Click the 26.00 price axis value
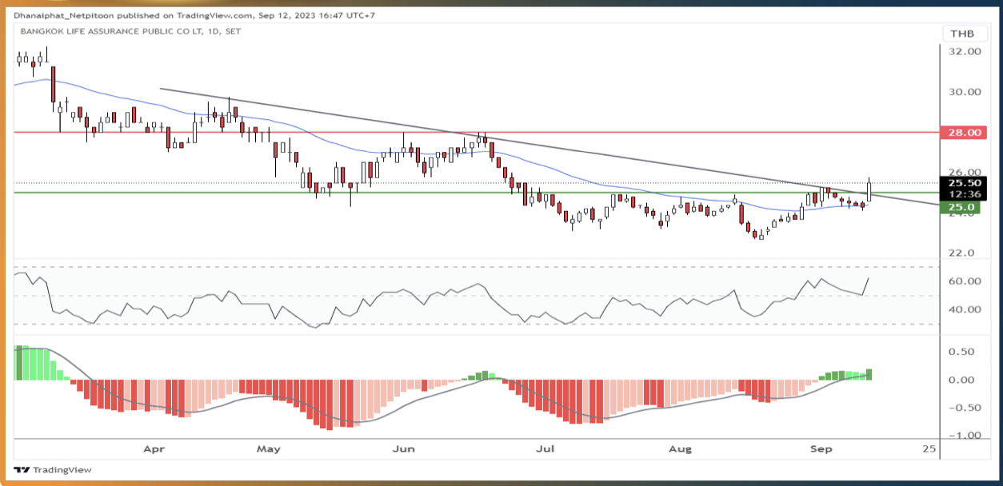 (965, 171)
